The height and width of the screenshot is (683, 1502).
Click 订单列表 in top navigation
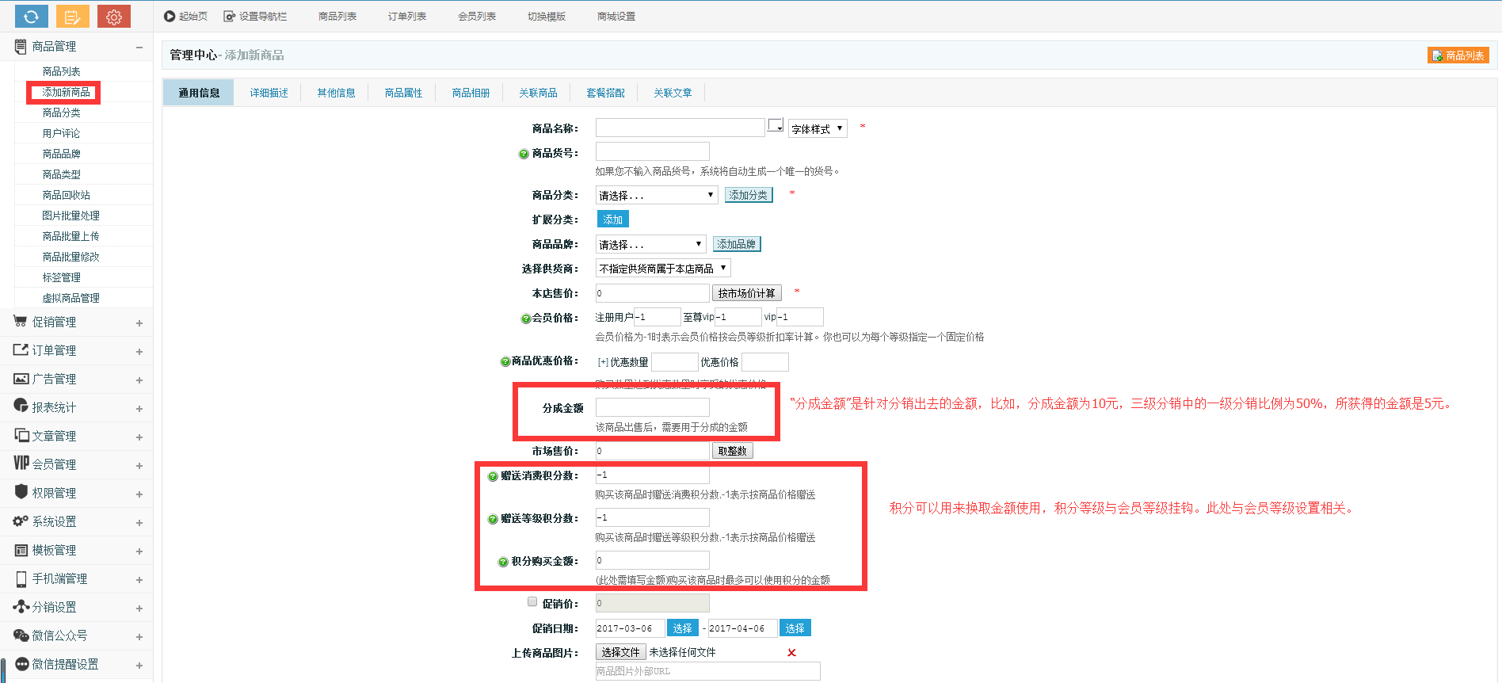point(407,17)
